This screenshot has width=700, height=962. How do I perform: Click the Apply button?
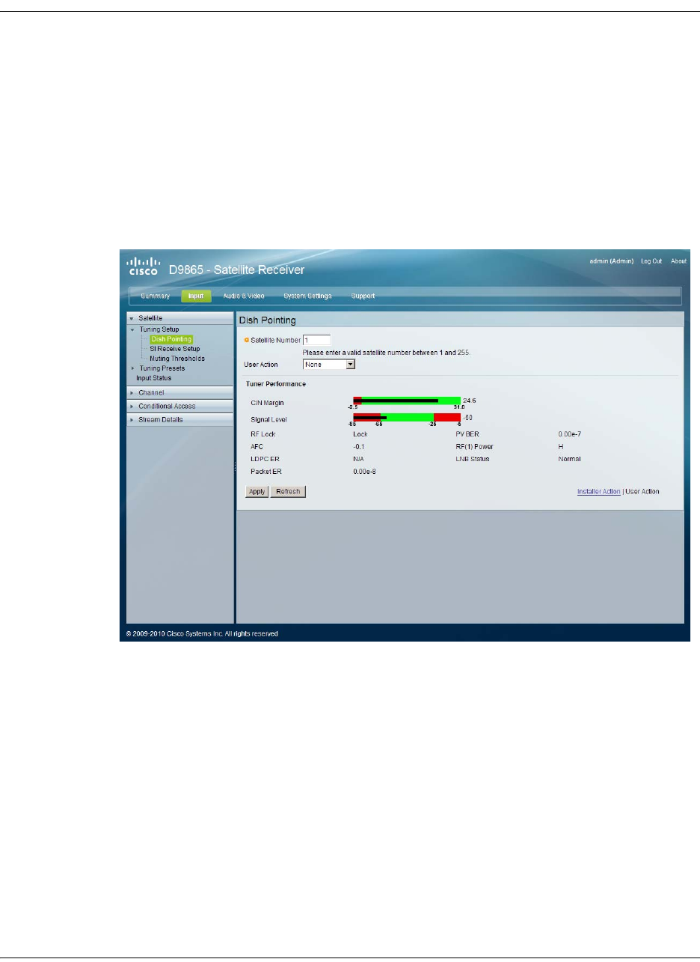pos(257,492)
